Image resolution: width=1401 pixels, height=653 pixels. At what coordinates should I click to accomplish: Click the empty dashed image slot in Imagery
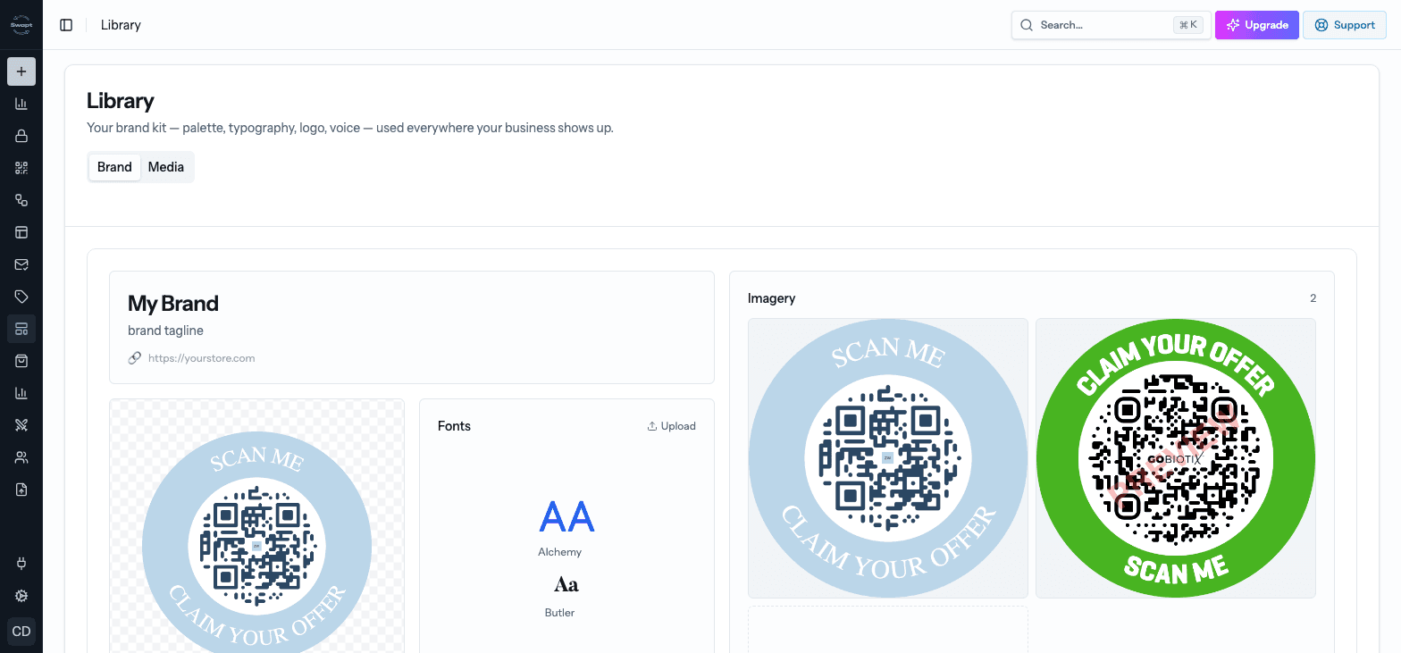click(x=888, y=630)
